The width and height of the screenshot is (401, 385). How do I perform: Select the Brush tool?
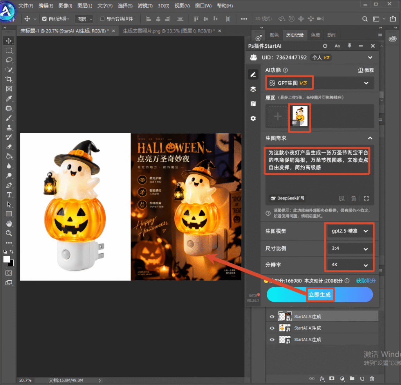[x=9, y=118]
